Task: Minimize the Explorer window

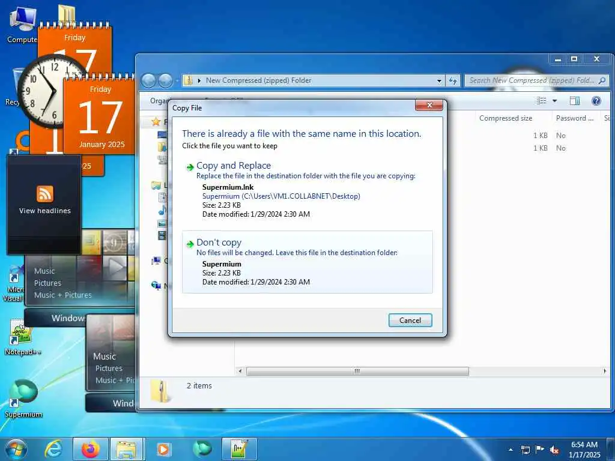Action: click(x=558, y=59)
